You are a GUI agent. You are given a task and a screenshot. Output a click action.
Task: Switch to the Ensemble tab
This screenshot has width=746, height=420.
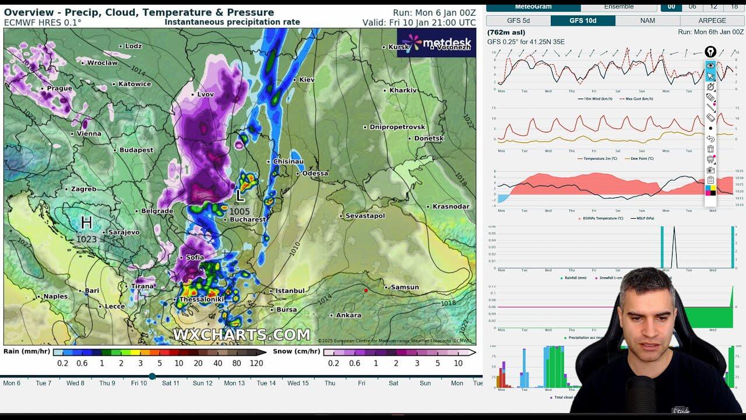point(618,6)
